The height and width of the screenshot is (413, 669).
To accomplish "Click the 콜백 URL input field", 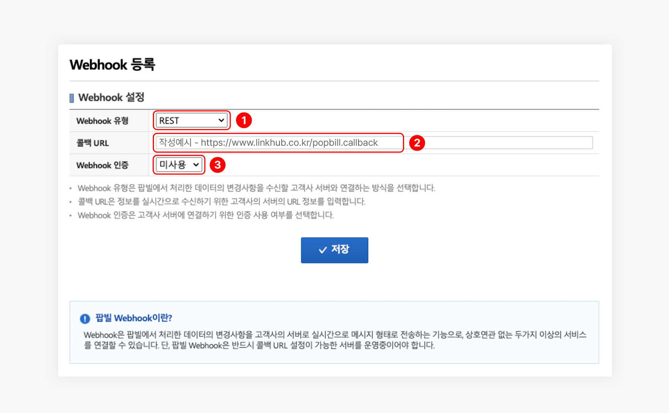I will (x=374, y=143).
